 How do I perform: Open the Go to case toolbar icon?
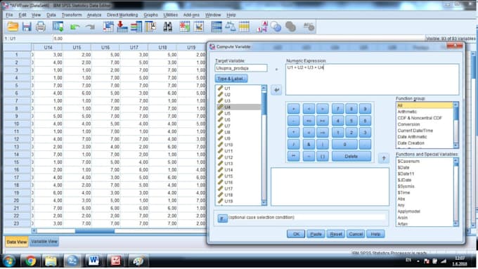108,27
